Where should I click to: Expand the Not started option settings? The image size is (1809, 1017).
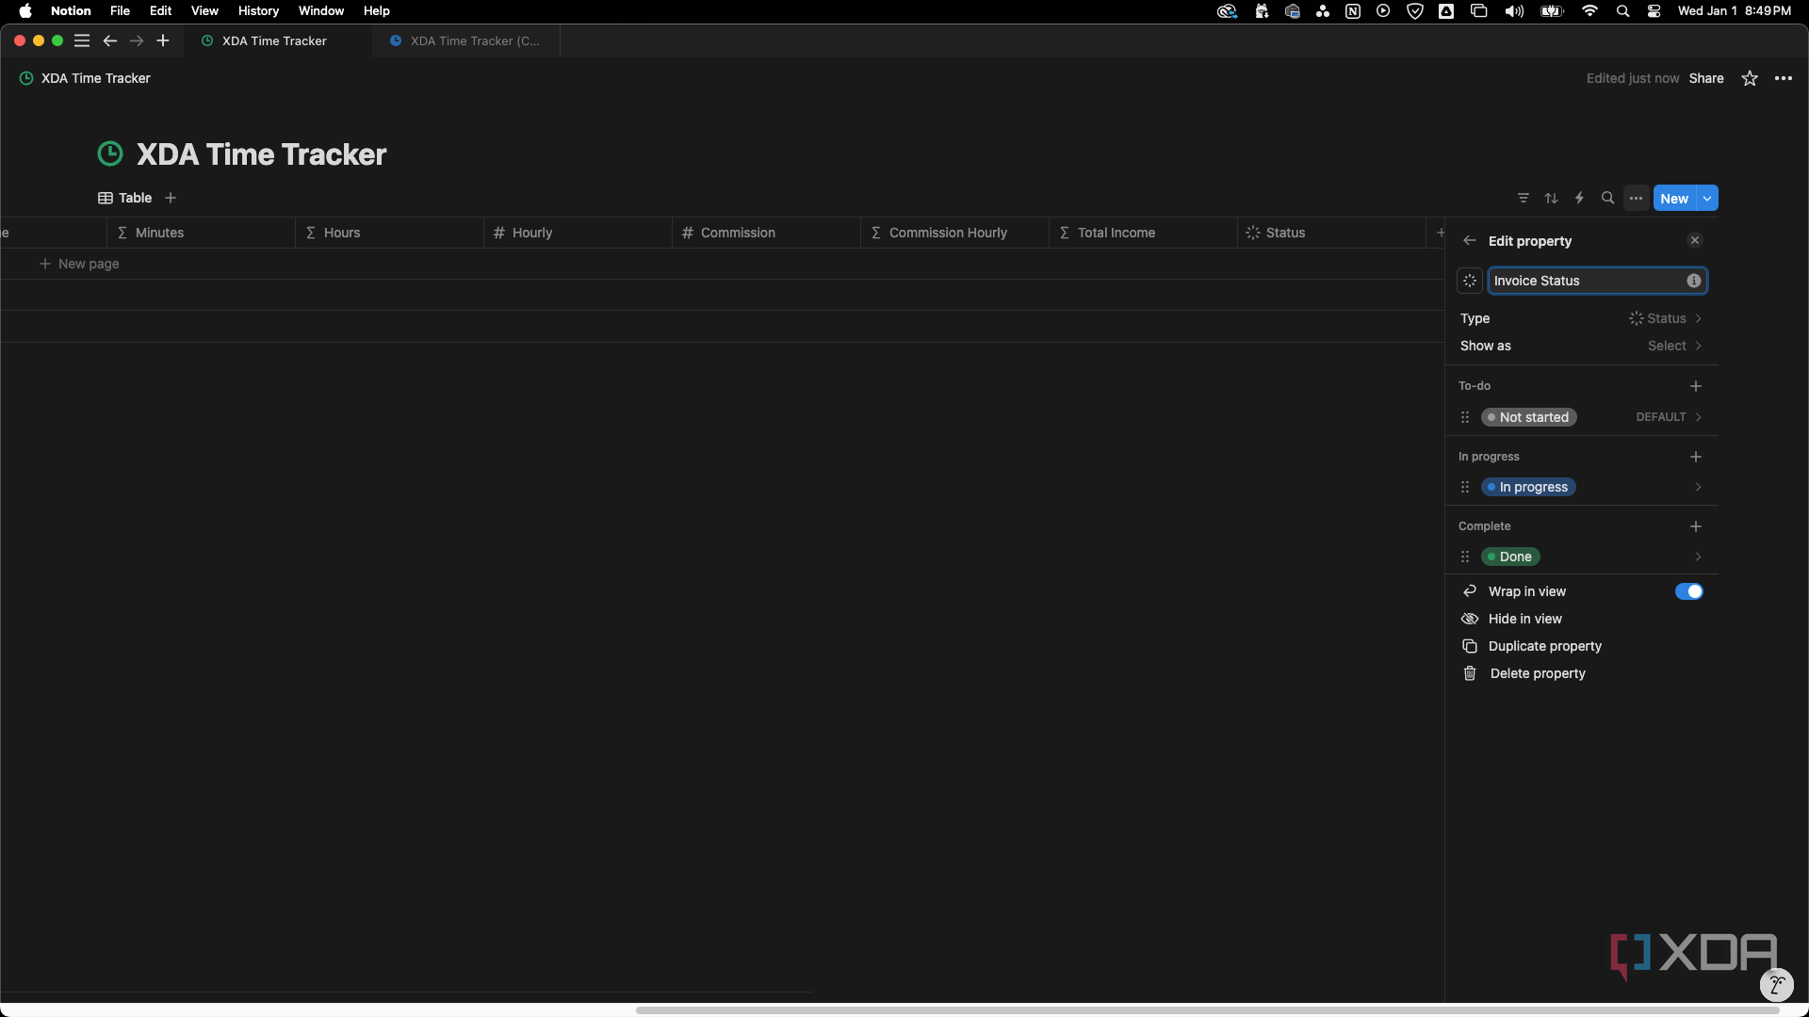1699,417
